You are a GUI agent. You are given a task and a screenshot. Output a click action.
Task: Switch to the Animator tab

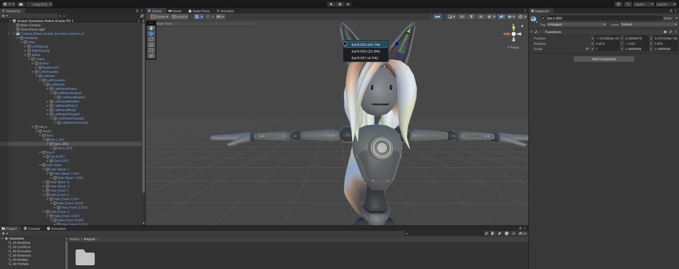click(x=225, y=11)
